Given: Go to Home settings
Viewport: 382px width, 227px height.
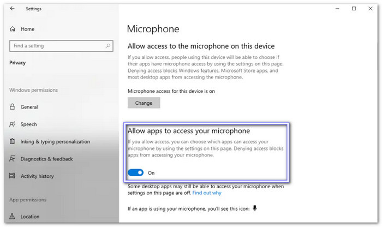Looking at the screenshot, I should pyautogui.click(x=27, y=29).
